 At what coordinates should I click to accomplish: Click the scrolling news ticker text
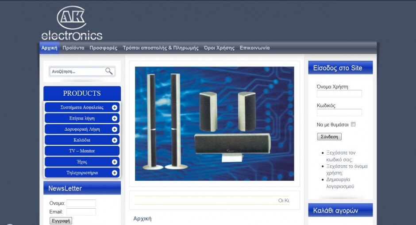click(x=284, y=201)
